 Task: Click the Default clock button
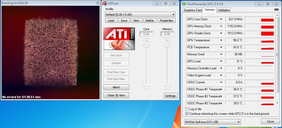(116, 63)
